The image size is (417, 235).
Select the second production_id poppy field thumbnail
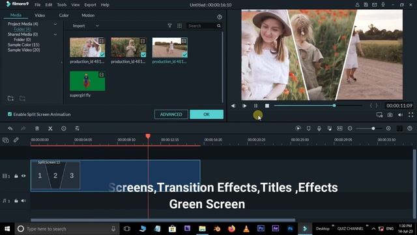[128, 48]
